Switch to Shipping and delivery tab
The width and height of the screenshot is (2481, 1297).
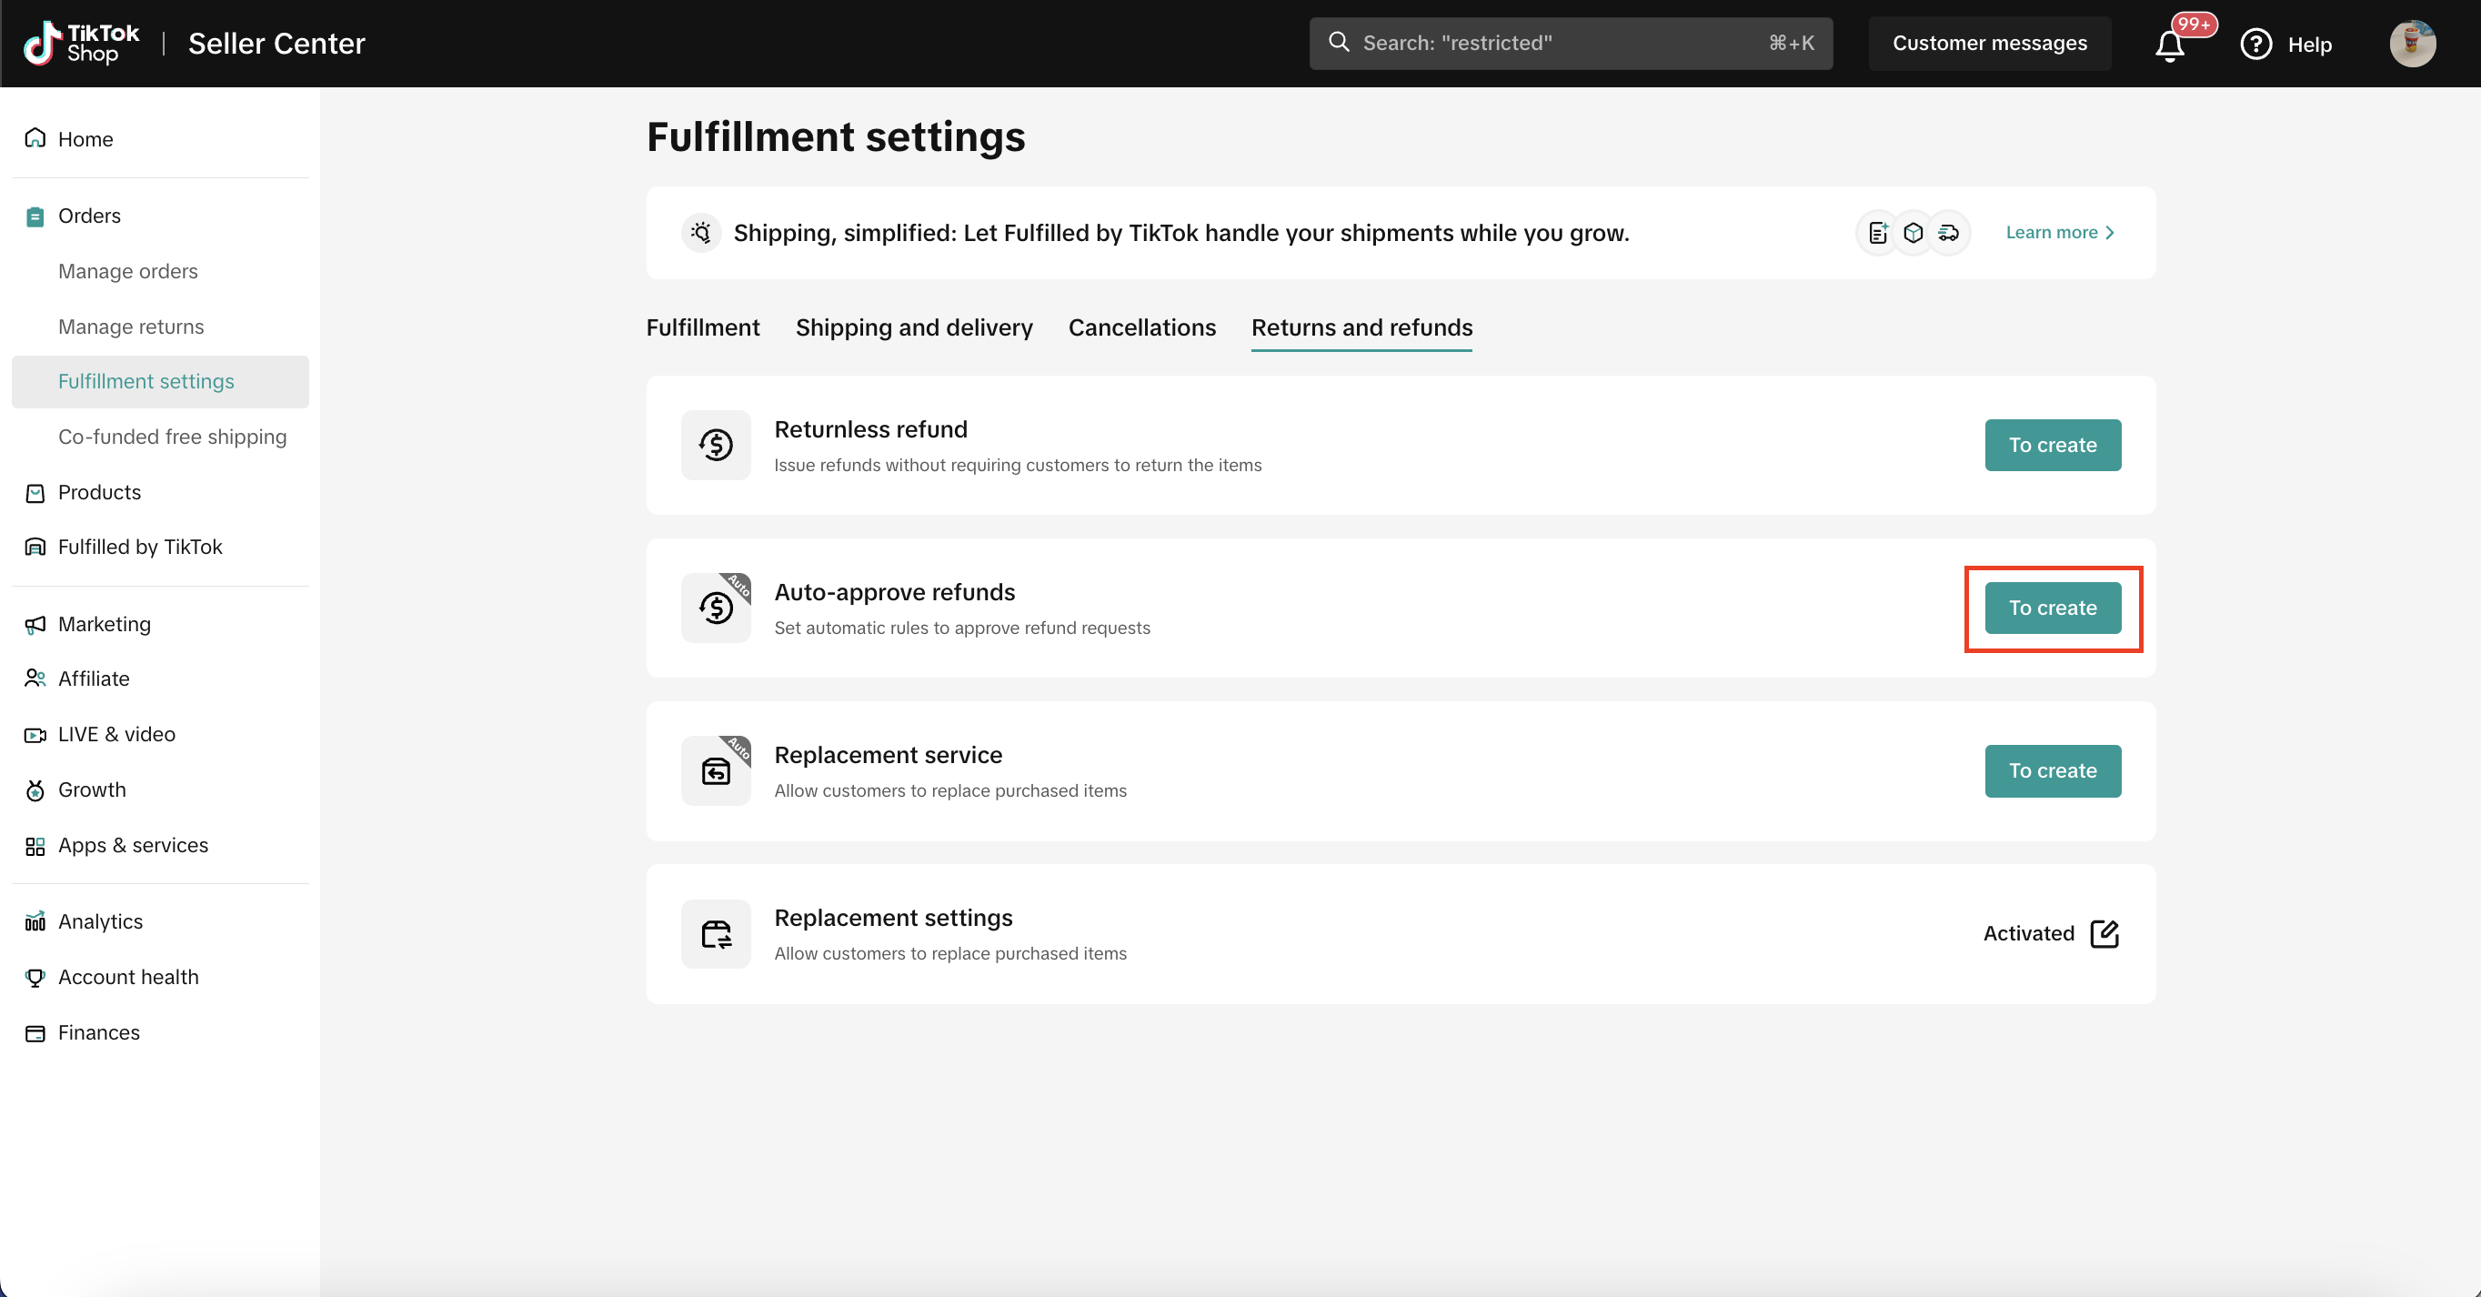913,327
